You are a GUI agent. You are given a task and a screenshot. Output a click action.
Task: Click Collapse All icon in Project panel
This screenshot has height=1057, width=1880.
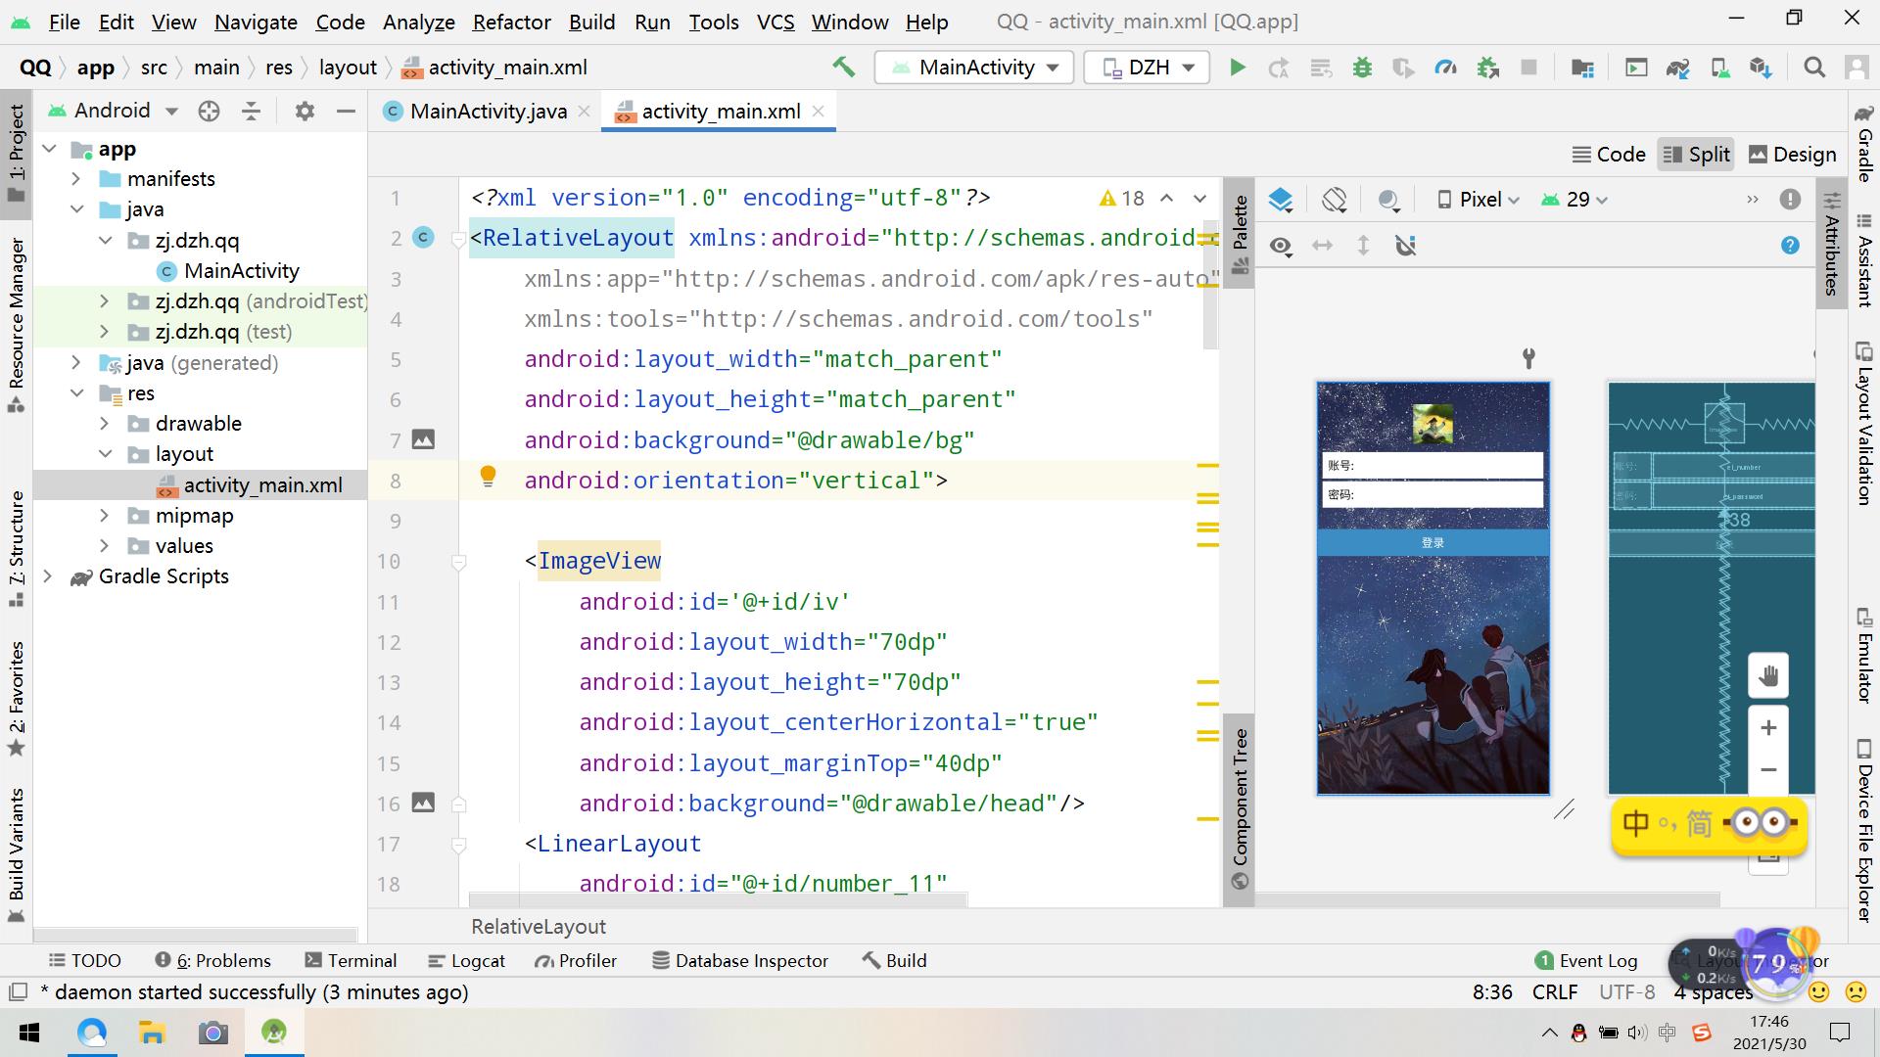[x=251, y=111]
